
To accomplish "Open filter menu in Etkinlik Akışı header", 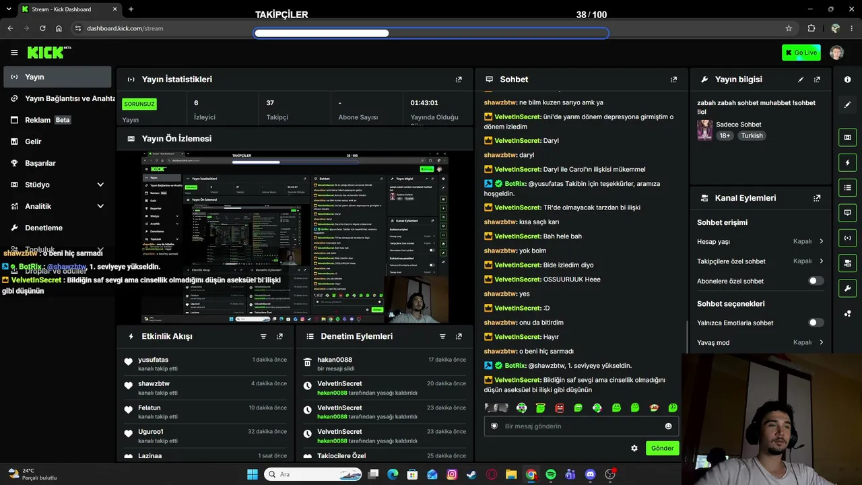I will [x=263, y=336].
